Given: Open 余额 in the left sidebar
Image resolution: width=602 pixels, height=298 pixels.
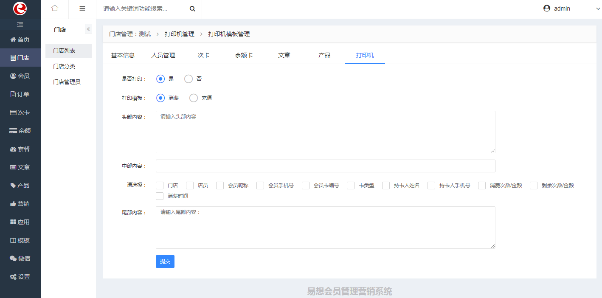Looking at the screenshot, I should click(x=20, y=131).
